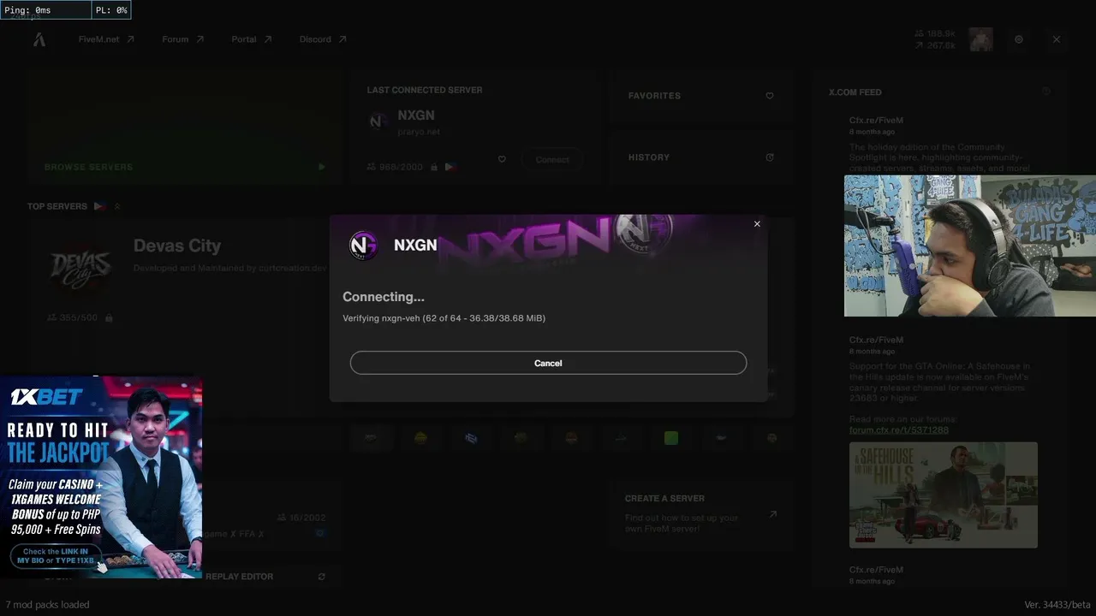Open the forum.cfx.re/t/5371288 link
The width and height of the screenshot is (1096, 616).
click(899, 430)
